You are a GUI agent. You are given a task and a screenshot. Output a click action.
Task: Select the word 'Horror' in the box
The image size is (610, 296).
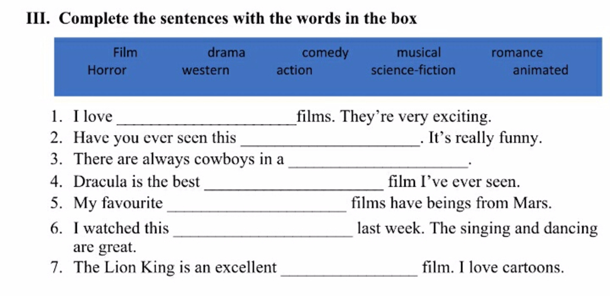click(x=107, y=70)
